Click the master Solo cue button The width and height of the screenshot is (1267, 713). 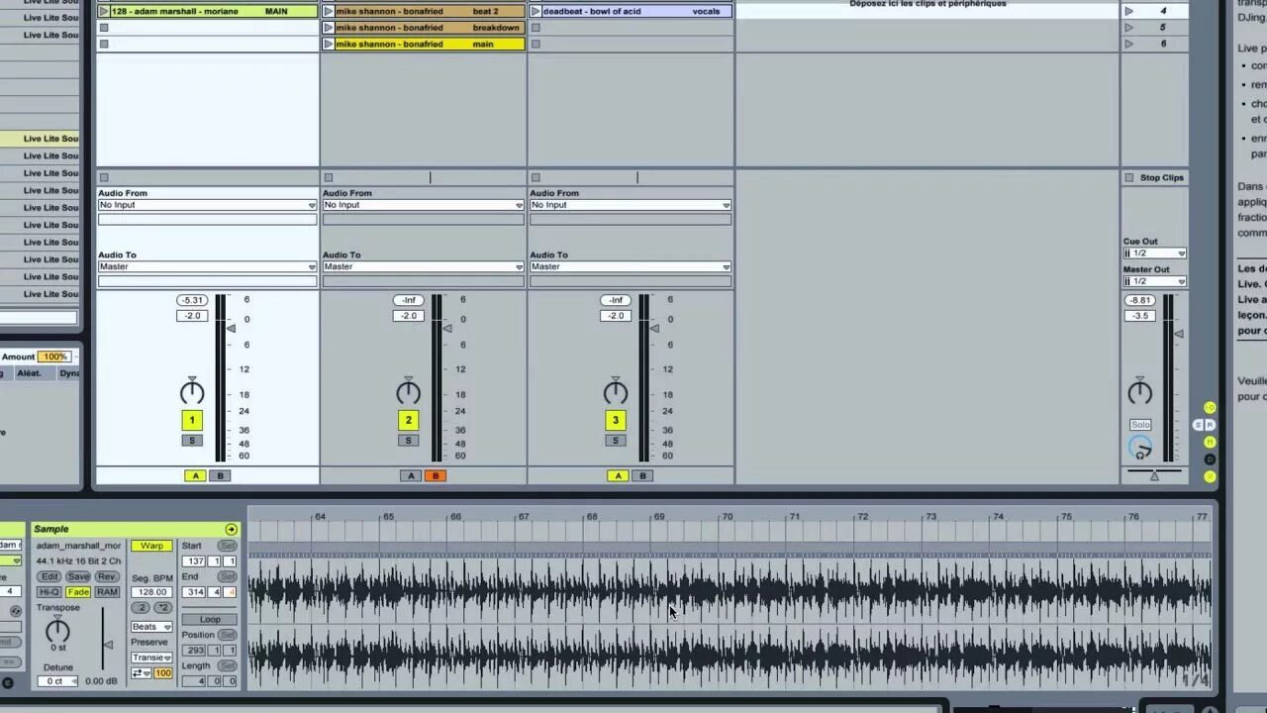[x=1140, y=425]
